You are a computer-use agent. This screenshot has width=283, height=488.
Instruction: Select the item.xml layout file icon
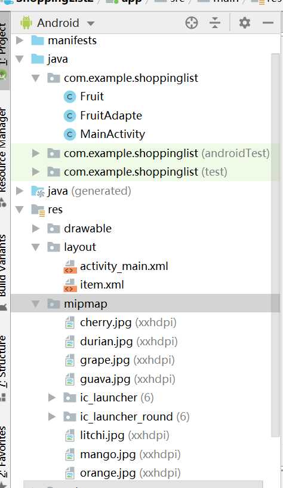(70, 285)
